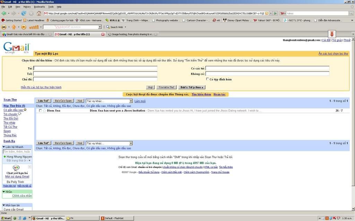Open the Đặt trạng thái status dropdown
The width and height of the screenshot is (355, 221).
tap(29, 161)
